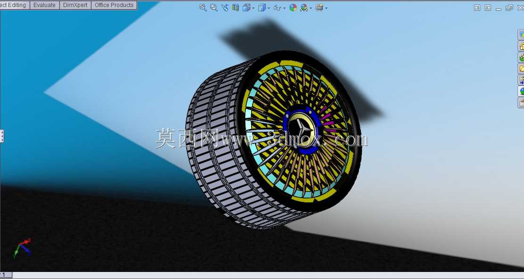Click the Zoom to Fit icon
This screenshot has width=524, height=279.
(x=203, y=8)
